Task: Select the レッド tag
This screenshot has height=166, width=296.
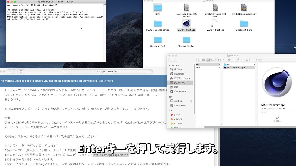Action: coord(175,115)
